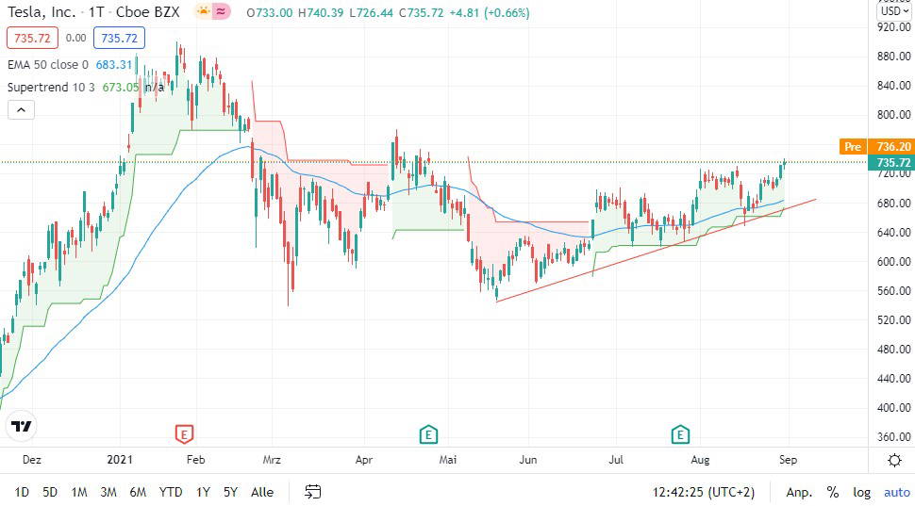The height and width of the screenshot is (506, 915).
Task: Select the Supertrend 10 3 indicator legend
Action: (51, 88)
